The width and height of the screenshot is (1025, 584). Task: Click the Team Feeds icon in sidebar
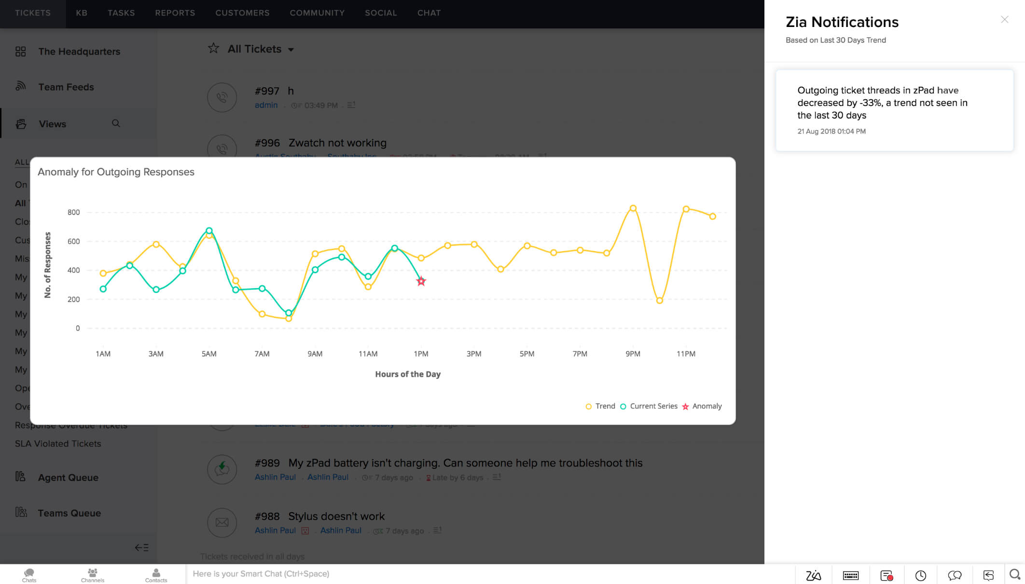[x=20, y=86]
